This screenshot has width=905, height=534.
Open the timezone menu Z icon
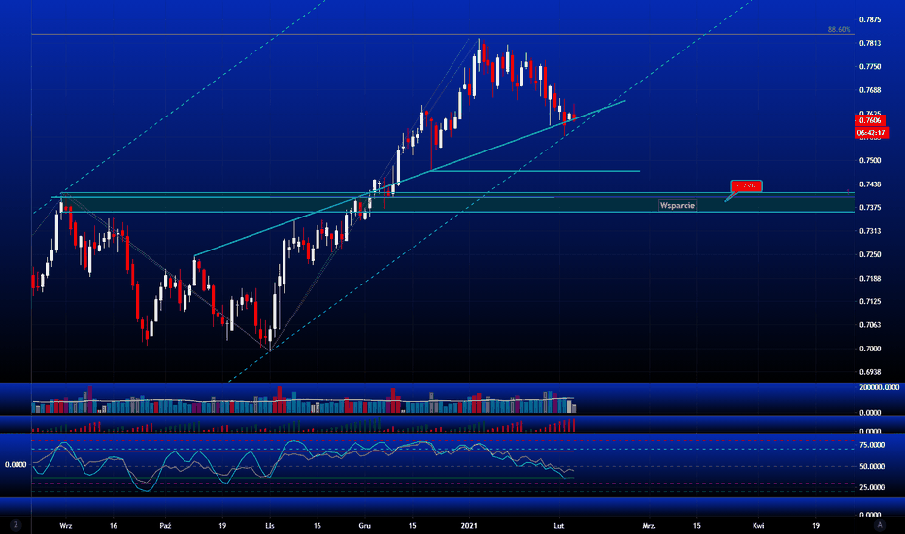pos(16,525)
